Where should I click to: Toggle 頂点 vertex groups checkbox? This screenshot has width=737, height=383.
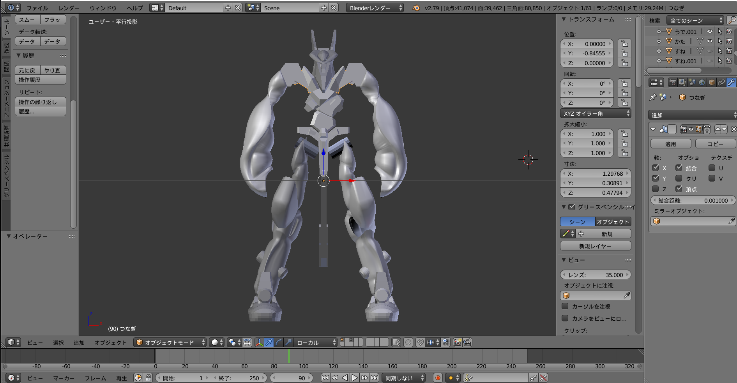679,189
